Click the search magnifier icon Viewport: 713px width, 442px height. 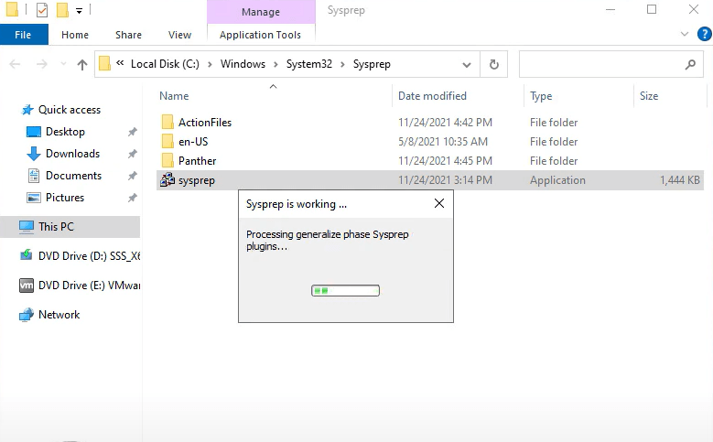coord(690,65)
